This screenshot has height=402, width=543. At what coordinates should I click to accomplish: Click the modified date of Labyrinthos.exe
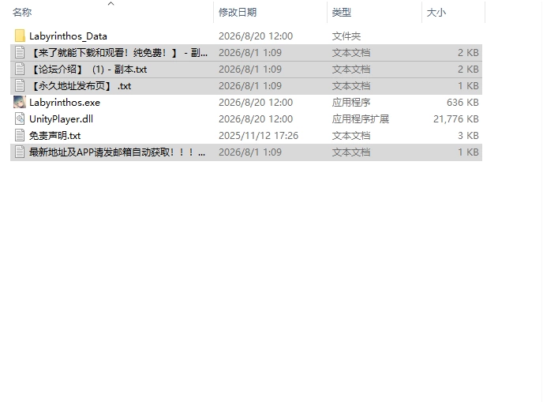click(x=256, y=102)
